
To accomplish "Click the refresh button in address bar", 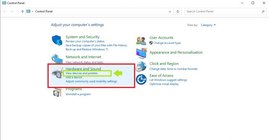I will [x=178, y=12].
